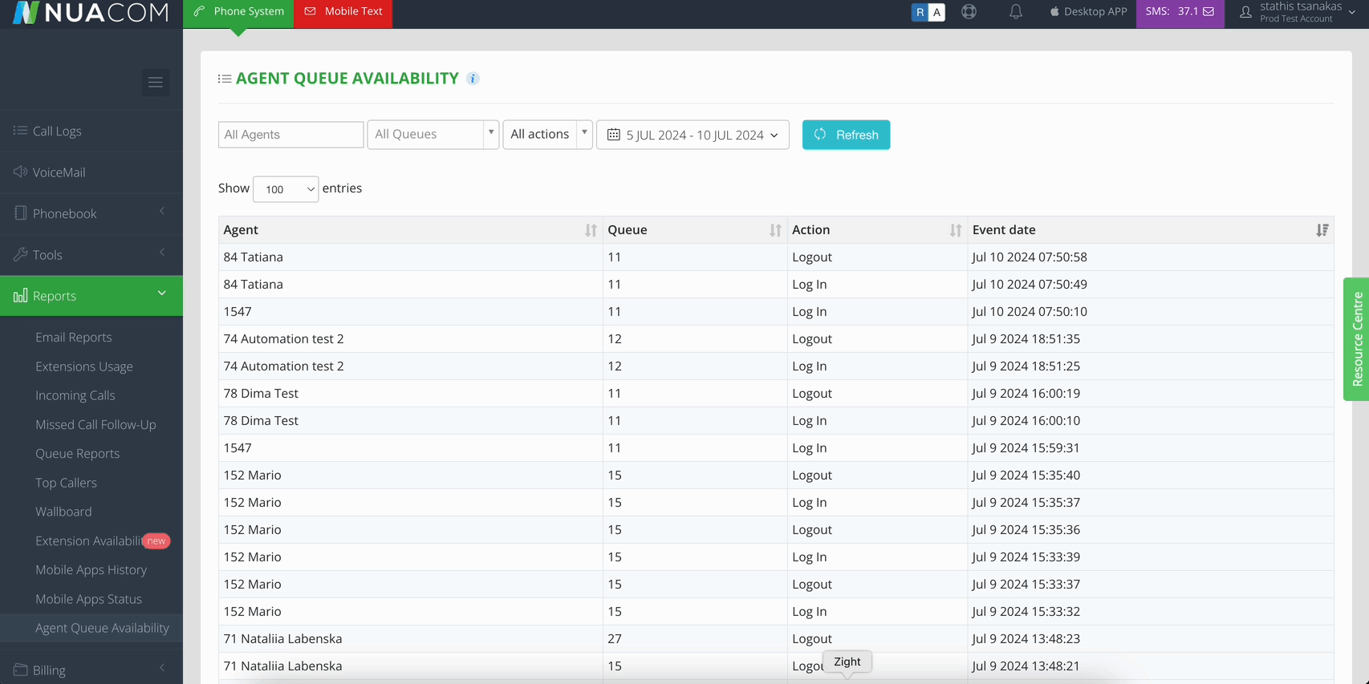Open the Resource Centre side tab
1369x684 pixels.
tap(1356, 339)
